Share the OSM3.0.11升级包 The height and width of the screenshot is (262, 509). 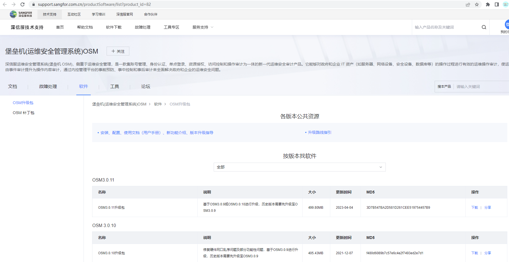(488, 208)
